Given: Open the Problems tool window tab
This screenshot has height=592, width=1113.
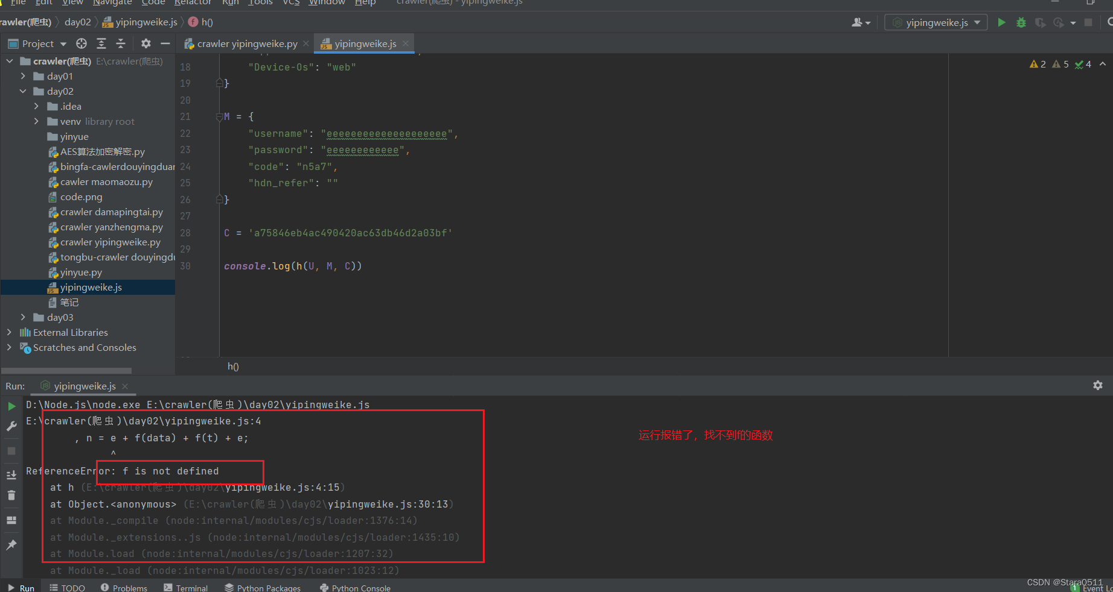Looking at the screenshot, I should point(124,588).
